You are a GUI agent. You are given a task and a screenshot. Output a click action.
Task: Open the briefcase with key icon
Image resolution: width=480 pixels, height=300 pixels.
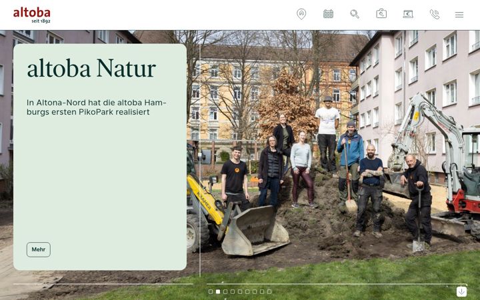click(x=381, y=14)
